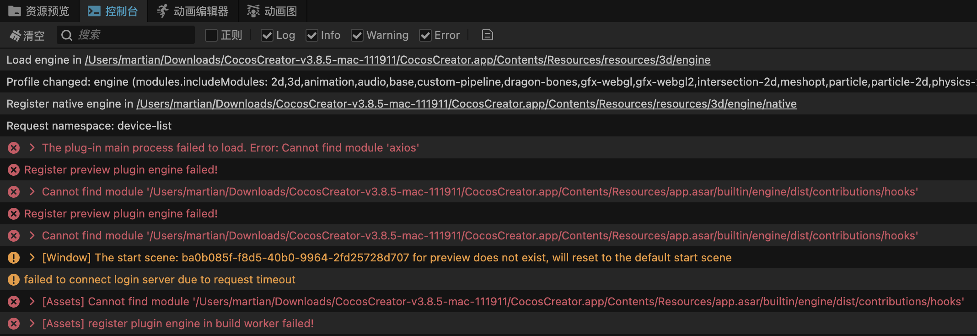The height and width of the screenshot is (336, 977).
Task: Expand the axios plug-in error entry
Action: tap(32, 147)
